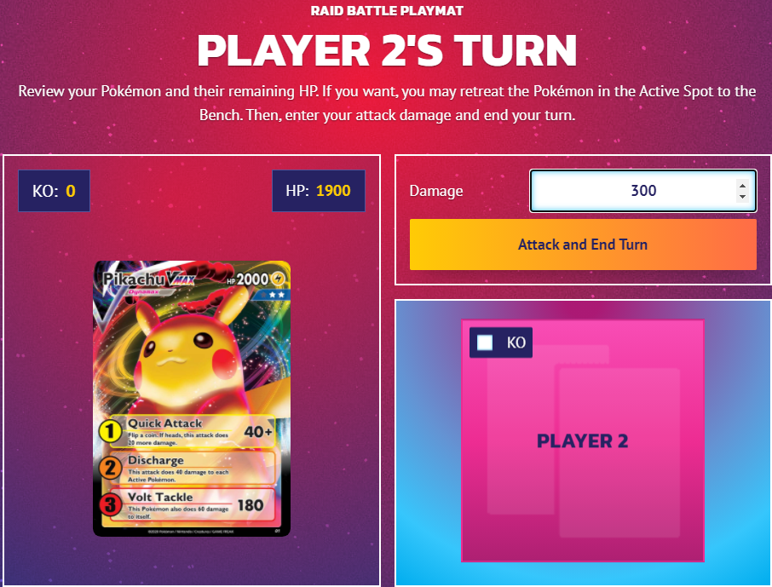
Task: Click the red number 3 Volt Tackle icon
Action: pos(110,504)
